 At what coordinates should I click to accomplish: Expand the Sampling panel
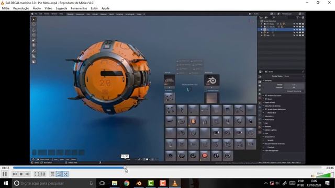pos(268,80)
